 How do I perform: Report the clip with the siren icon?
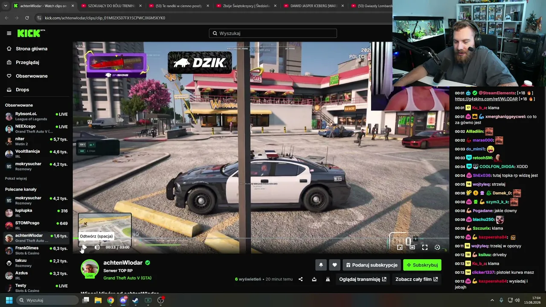[328, 279]
